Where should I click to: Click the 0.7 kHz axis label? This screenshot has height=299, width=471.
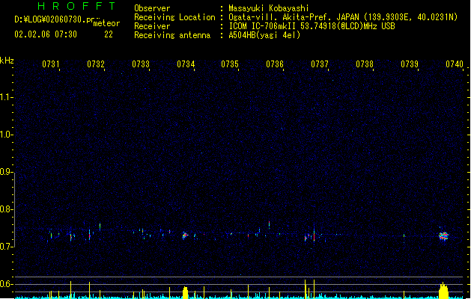coord(6,247)
